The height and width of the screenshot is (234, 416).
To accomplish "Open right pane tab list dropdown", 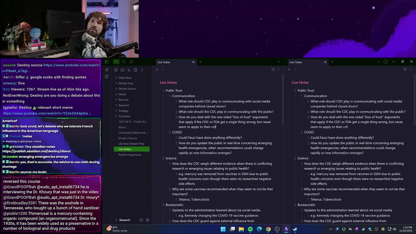I will tap(379, 62).
